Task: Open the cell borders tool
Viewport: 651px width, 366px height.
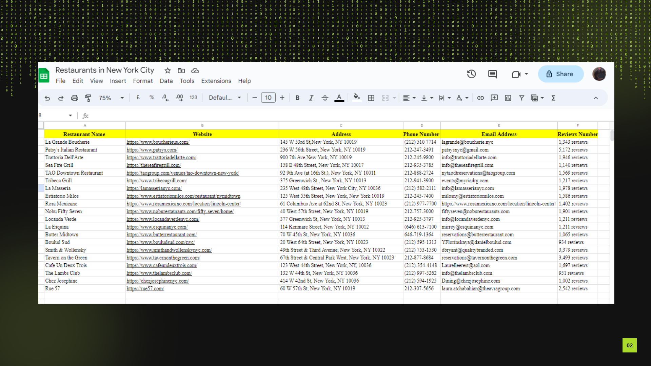Action: pos(371,98)
